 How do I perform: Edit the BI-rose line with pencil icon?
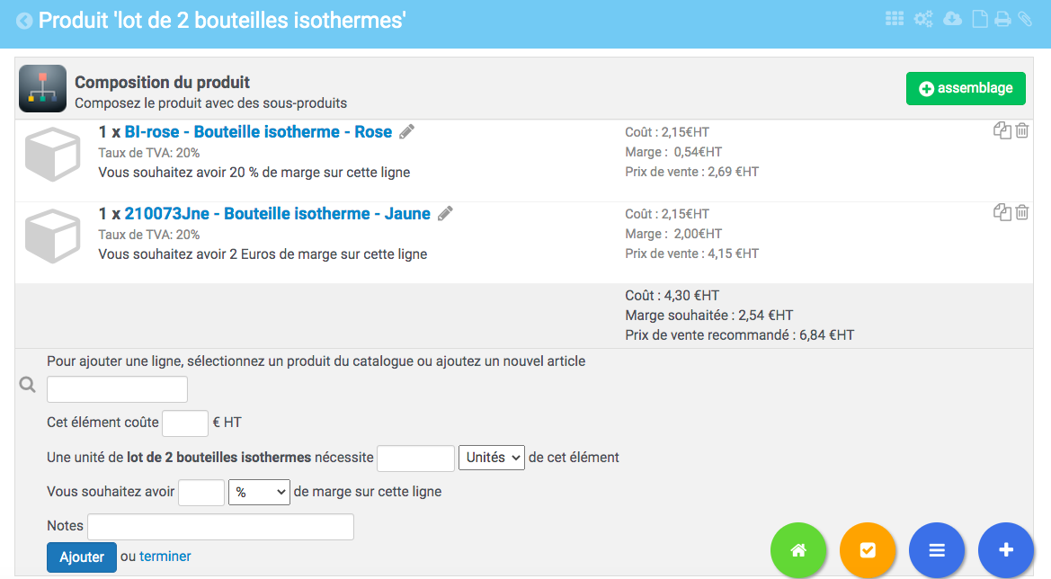407,132
